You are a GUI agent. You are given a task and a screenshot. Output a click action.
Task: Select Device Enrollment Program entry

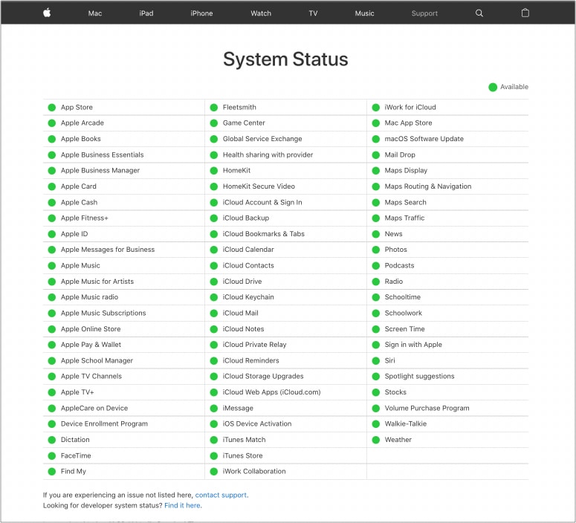click(104, 424)
